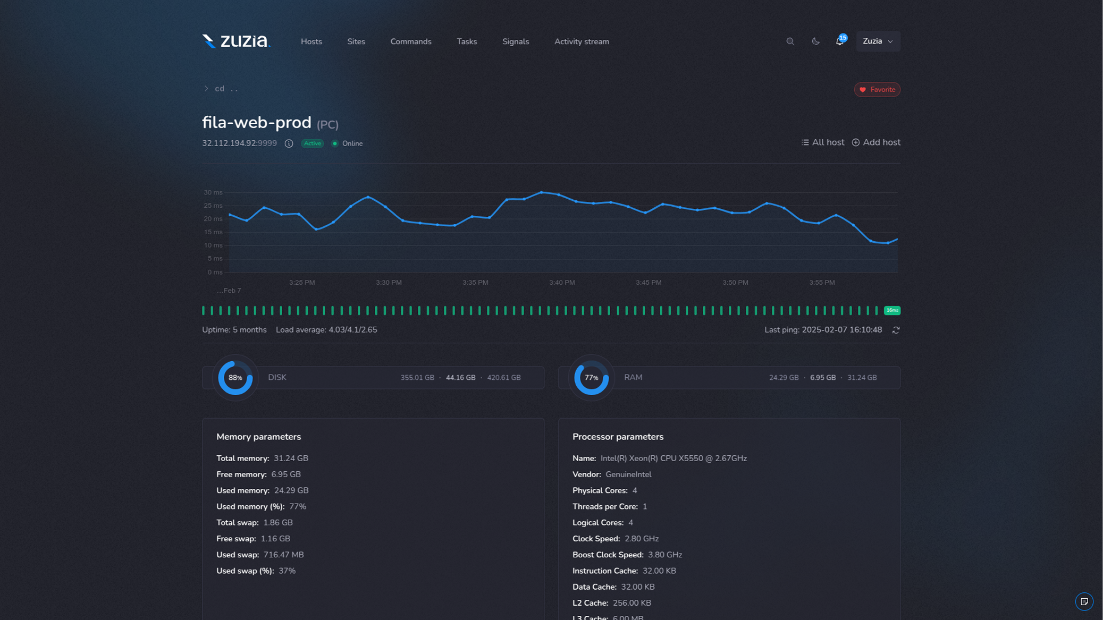
Task: Expand the Zuzia account dropdown
Action: click(878, 41)
